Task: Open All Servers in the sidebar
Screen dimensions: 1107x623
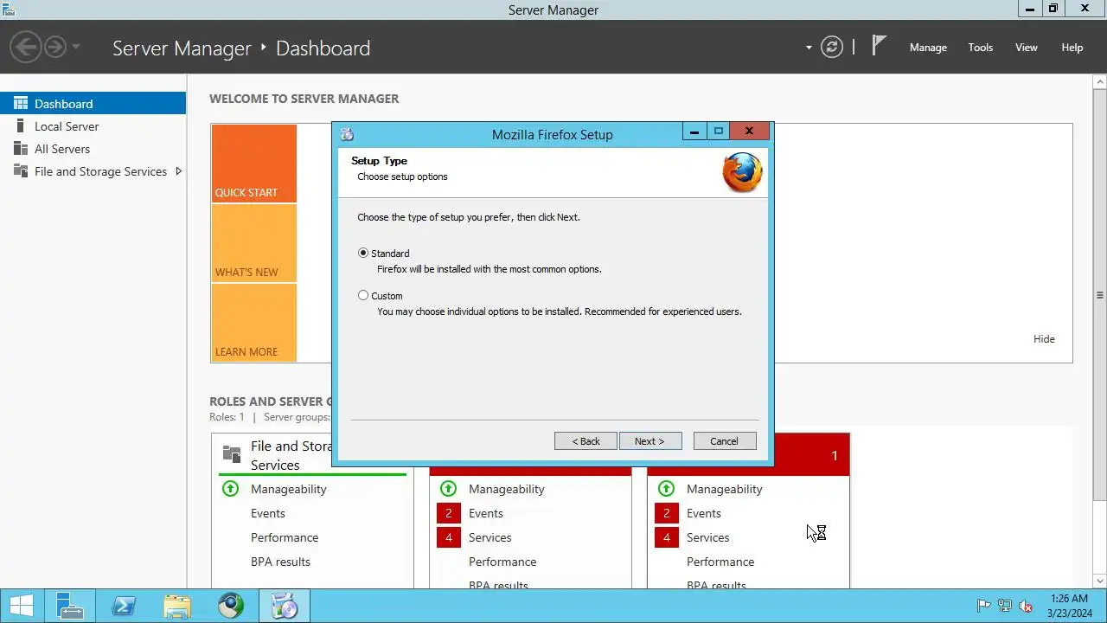Action: tap(93, 149)
